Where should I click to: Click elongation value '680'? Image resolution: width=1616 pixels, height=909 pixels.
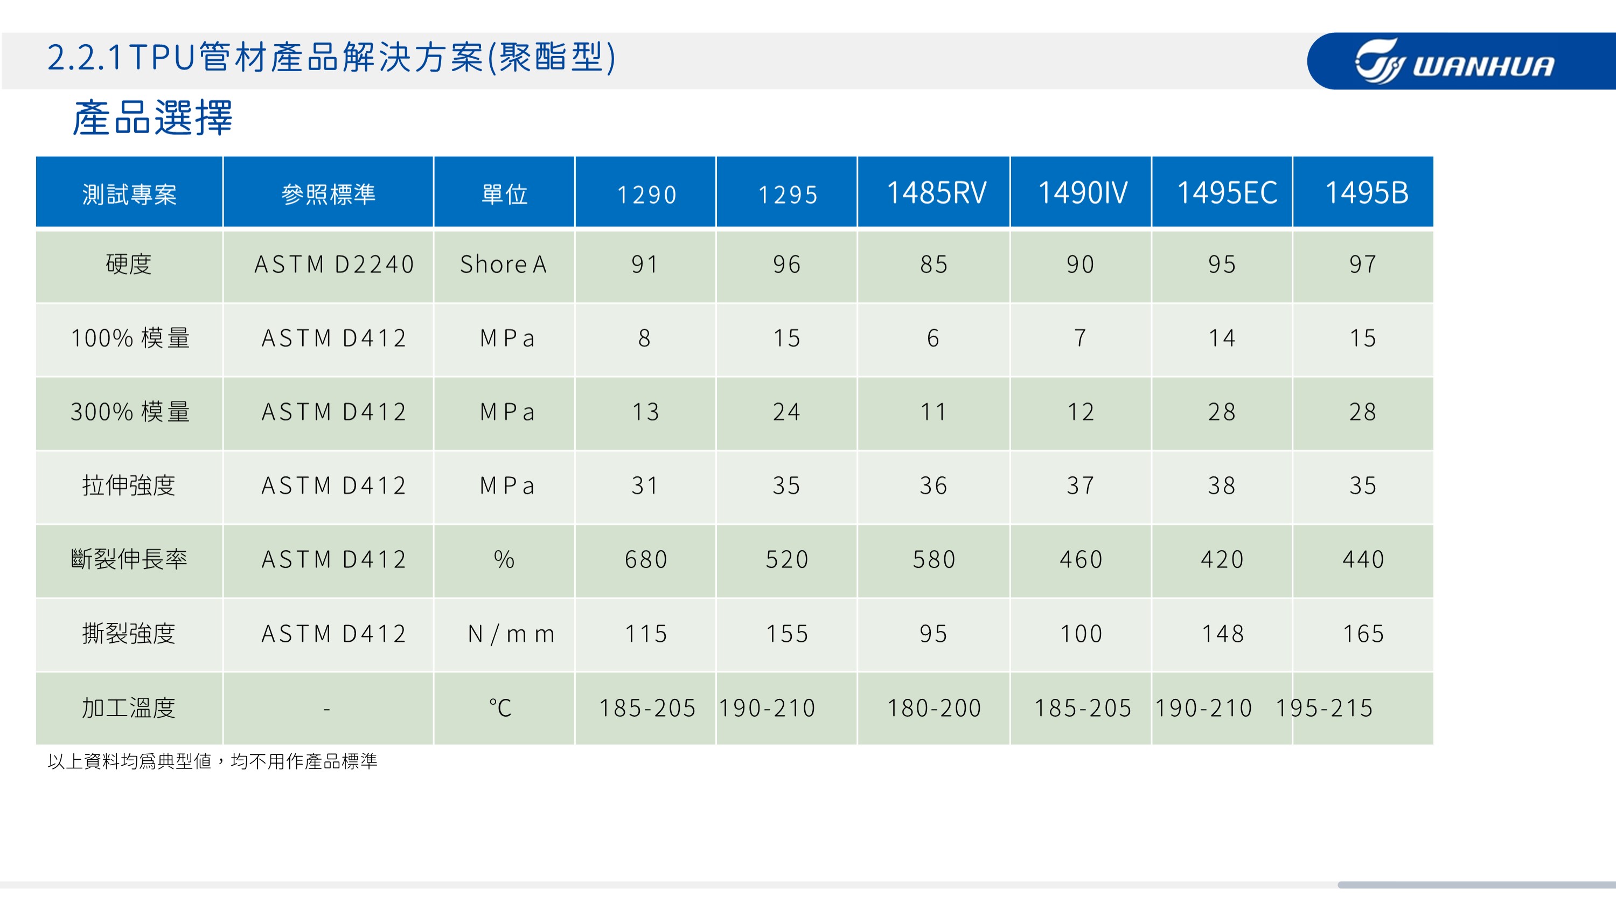point(645,559)
